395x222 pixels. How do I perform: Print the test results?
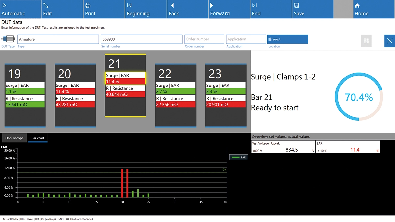(x=104, y=9)
